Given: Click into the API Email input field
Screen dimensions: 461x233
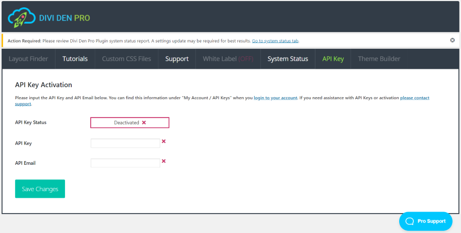Looking at the screenshot, I should pyautogui.click(x=125, y=163).
